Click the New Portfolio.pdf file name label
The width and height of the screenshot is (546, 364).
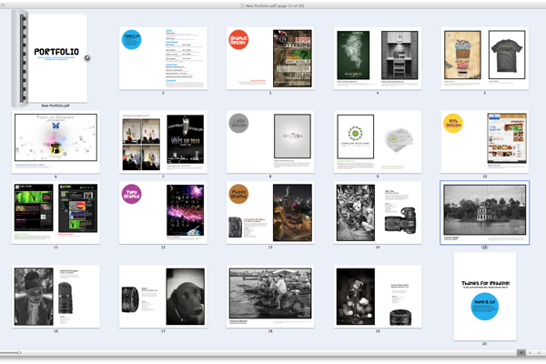click(56, 106)
